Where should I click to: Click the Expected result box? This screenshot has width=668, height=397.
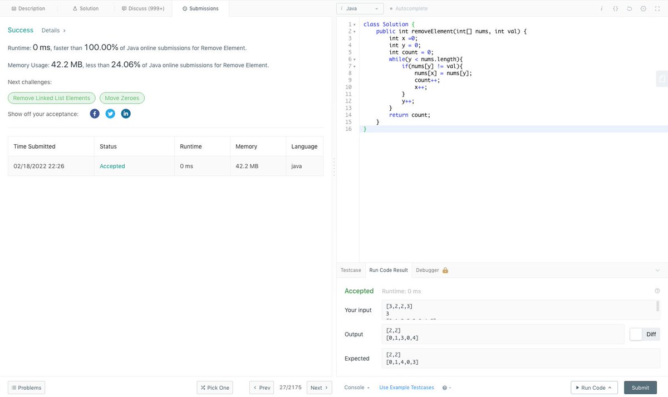(520, 359)
